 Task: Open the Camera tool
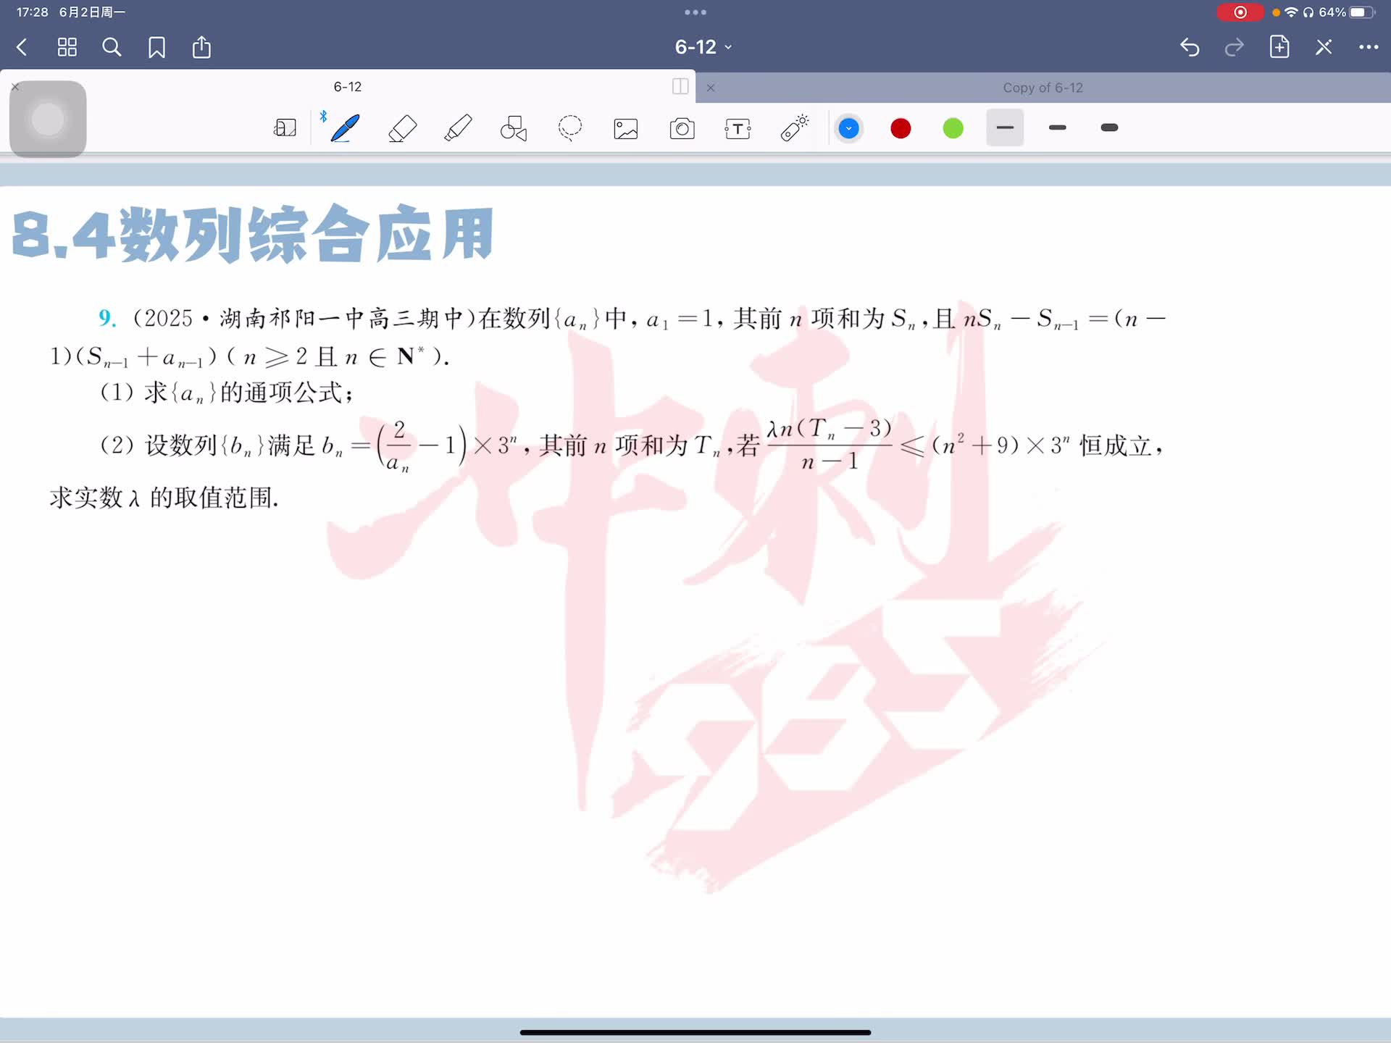pos(682,129)
